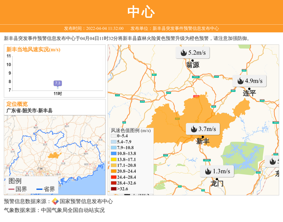This screenshot has width=283, height=222.
Task: Click the 新丰当地风速实况 panel heading
Action: coord(33,49)
